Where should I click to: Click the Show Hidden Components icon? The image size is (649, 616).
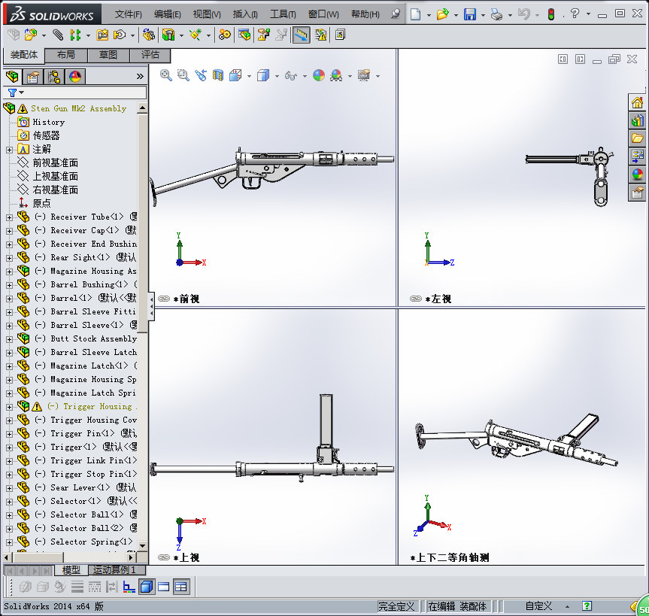click(x=149, y=35)
